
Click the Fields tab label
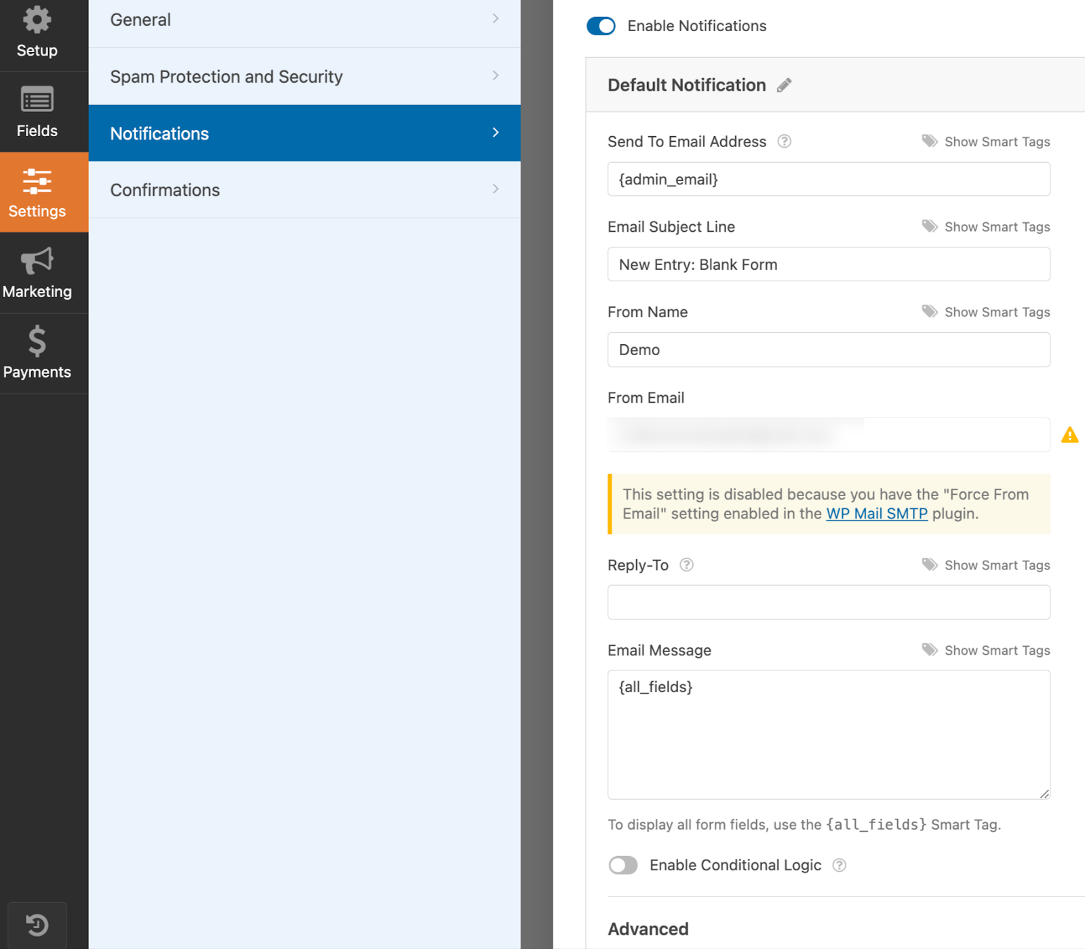37,131
